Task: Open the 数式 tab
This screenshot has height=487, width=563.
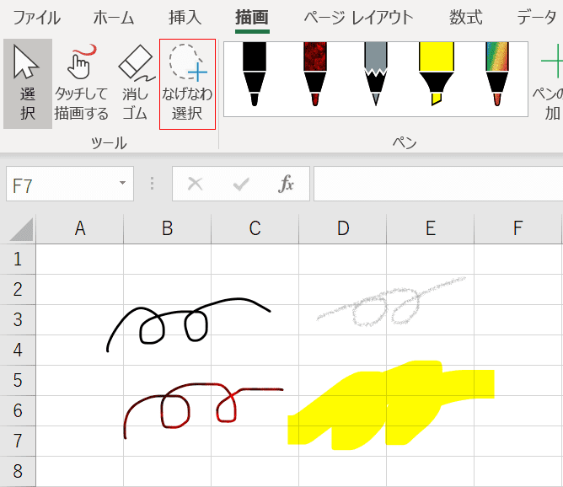Action: (x=466, y=17)
